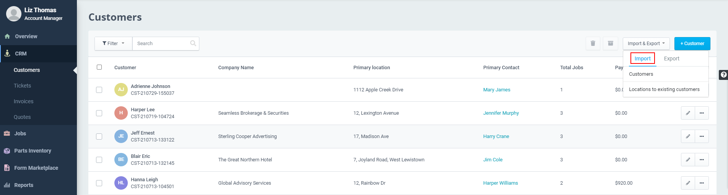Collapse the Import & Export dropdown
Screen dimensions: 728x195
(646, 44)
